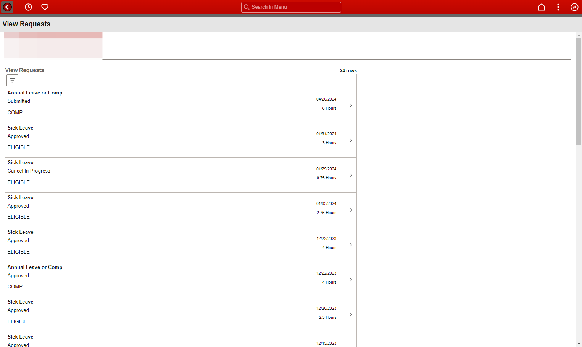Expand the 01/31/2024 Sick Leave chevron
The height and width of the screenshot is (347, 582).
click(x=351, y=140)
